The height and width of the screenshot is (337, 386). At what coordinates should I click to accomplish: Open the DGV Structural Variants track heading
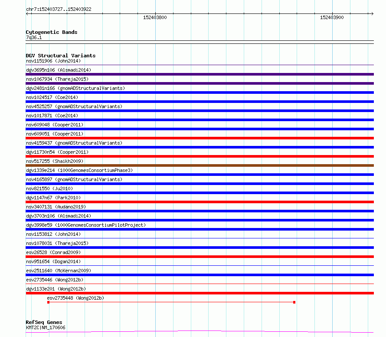click(x=61, y=56)
